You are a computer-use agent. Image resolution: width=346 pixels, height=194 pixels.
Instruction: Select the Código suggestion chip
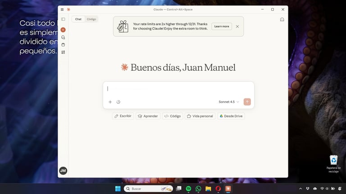(173, 116)
